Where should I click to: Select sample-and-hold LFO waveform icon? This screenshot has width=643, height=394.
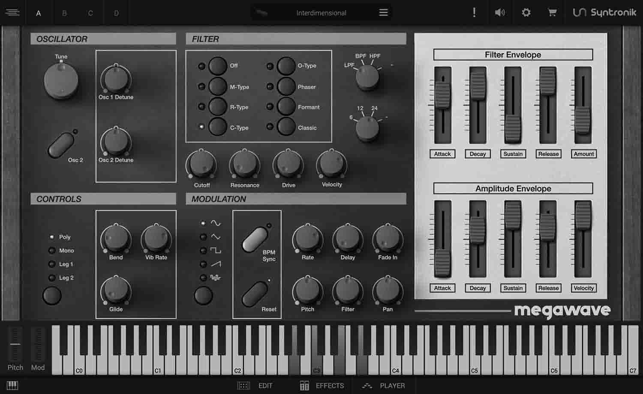tap(215, 278)
